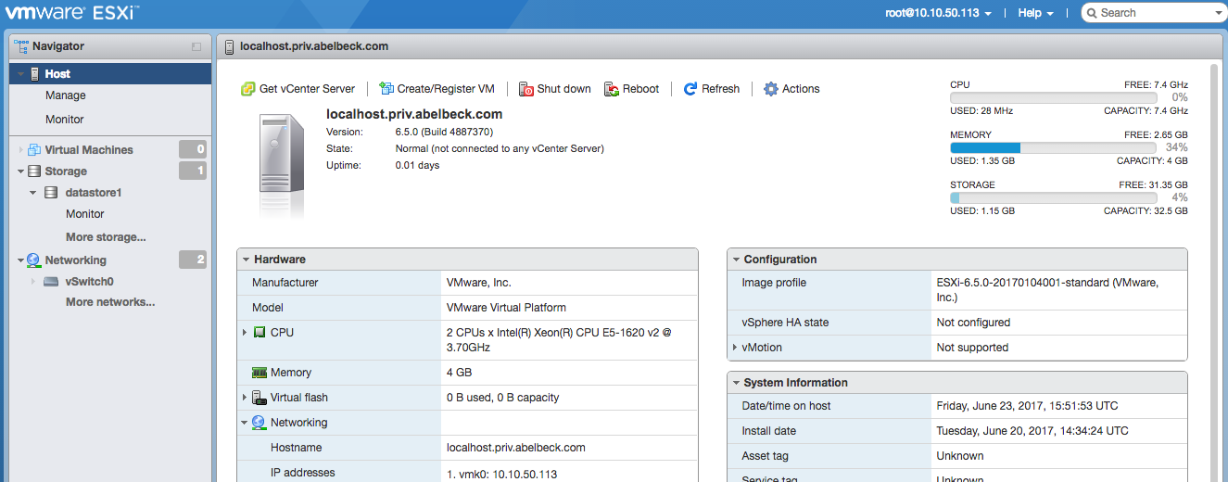The image size is (1228, 482).
Task: Click the Virtual Machines count badge 0
Action: point(193,149)
